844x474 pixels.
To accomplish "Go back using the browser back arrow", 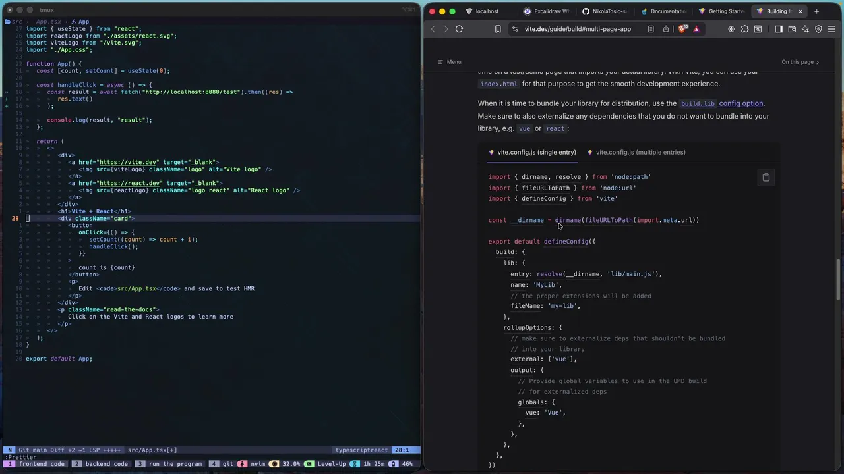I will [x=433, y=29].
